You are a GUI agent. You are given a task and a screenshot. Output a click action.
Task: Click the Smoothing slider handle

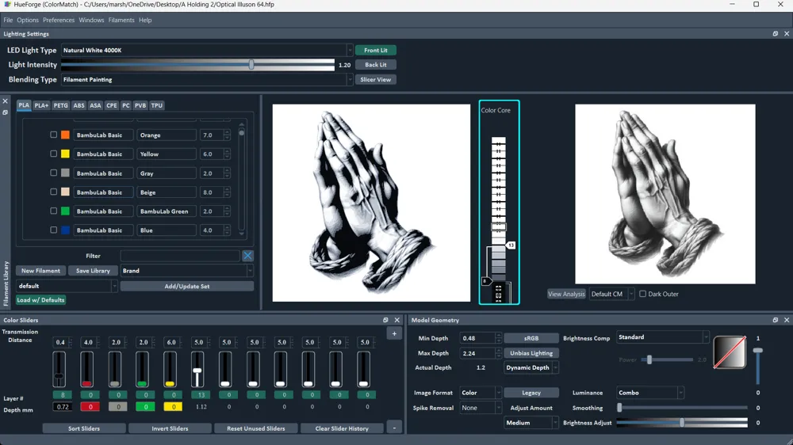[619, 408]
